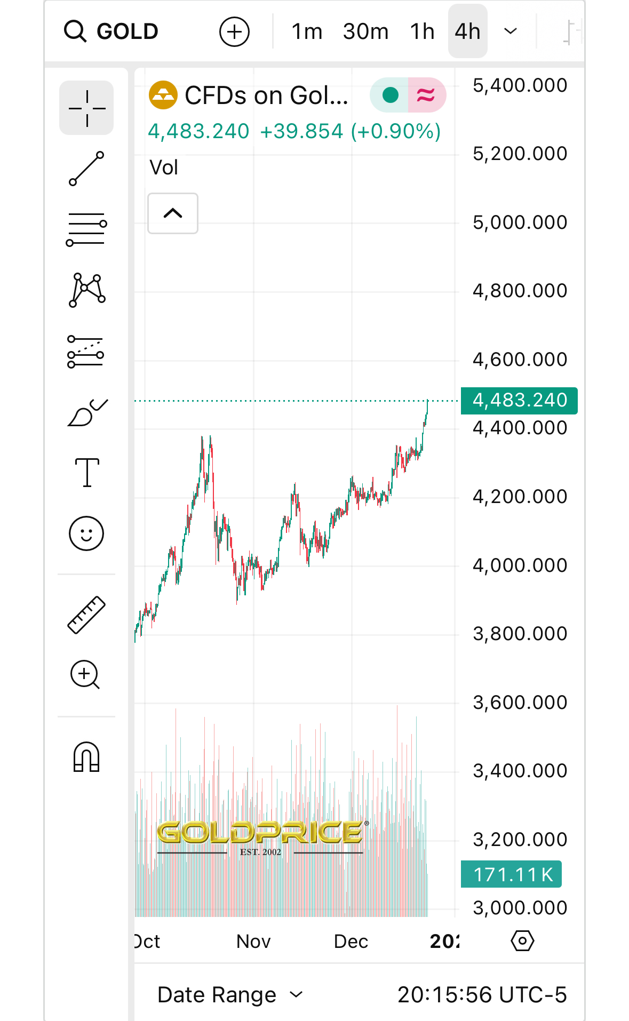The image size is (629, 1021).
Task: Select the forecasting and measurement tool
Action: point(86,351)
